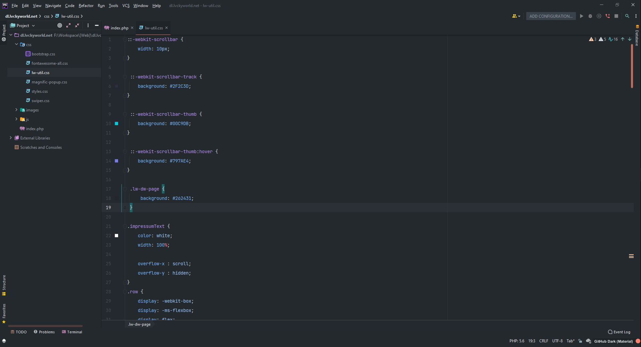
Task: Click the #00C9DB color swatch in gutter
Action: (116, 123)
